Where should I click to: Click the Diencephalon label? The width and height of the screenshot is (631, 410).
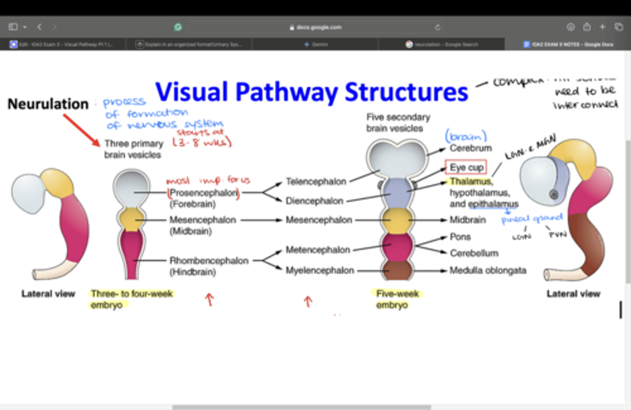pos(314,201)
